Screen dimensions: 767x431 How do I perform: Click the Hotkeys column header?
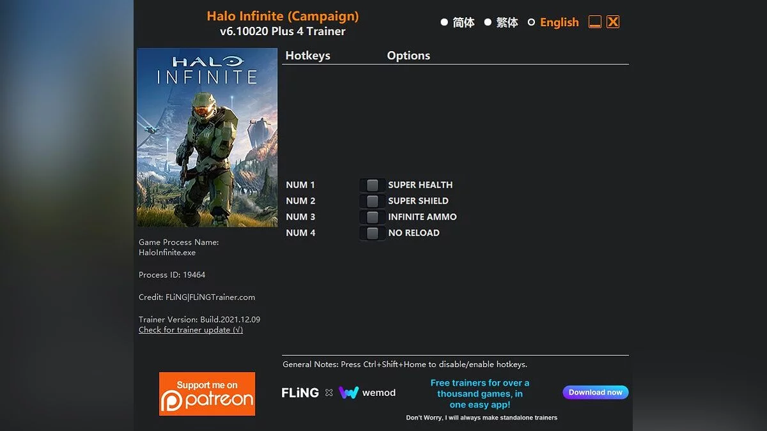[x=307, y=56]
